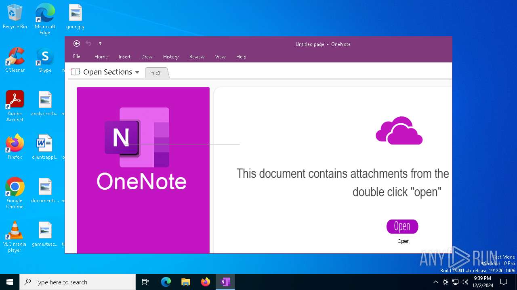The height and width of the screenshot is (290, 517).
Task: Open the Recycle Bin desktop icon
Action: (15, 17)
